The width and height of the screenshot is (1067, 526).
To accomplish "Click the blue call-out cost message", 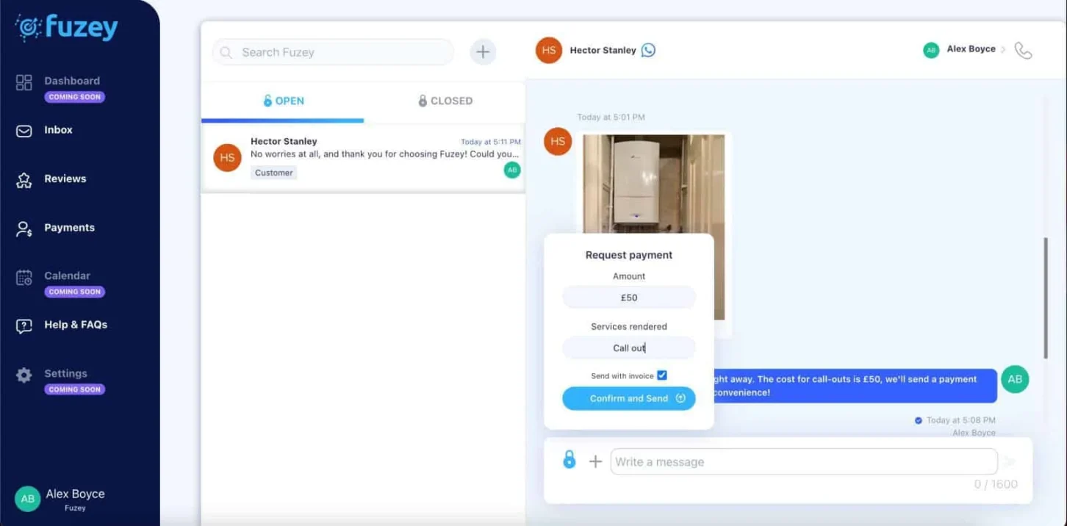I will point(855,386).
